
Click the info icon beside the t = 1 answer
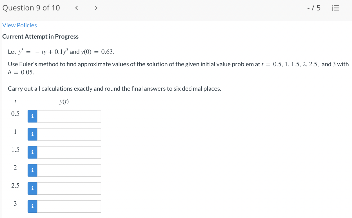(32, 134)
